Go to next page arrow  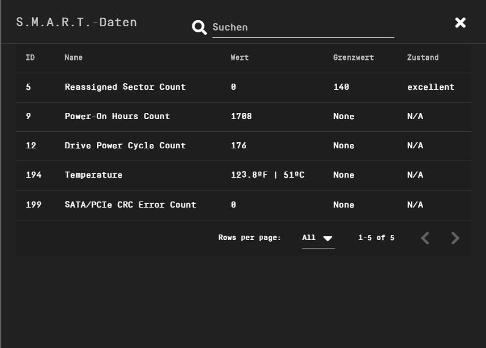click(455, 238)
